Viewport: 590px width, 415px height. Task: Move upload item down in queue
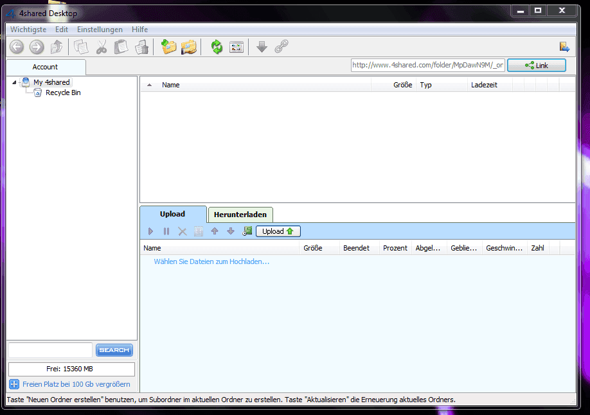[x=231, y=231]
